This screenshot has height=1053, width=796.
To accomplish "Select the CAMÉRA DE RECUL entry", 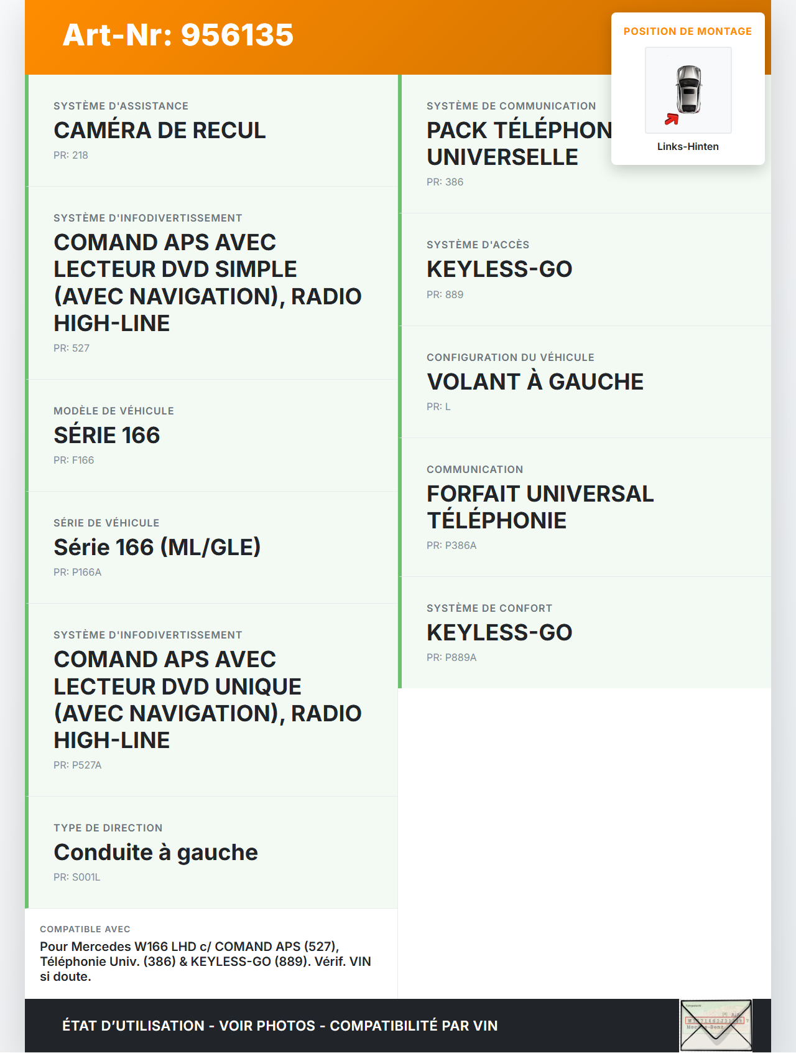I will tap(160, 130).
